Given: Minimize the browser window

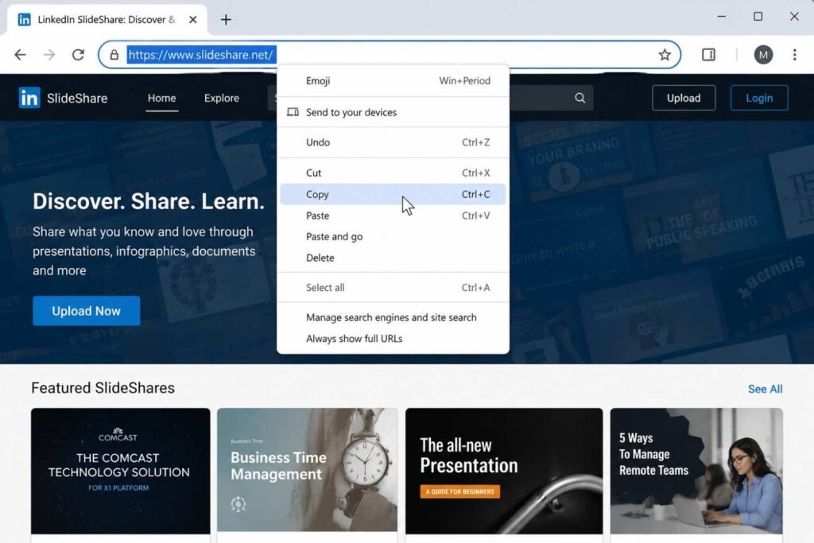Looking at the screenshot, I should coord(721,17).
